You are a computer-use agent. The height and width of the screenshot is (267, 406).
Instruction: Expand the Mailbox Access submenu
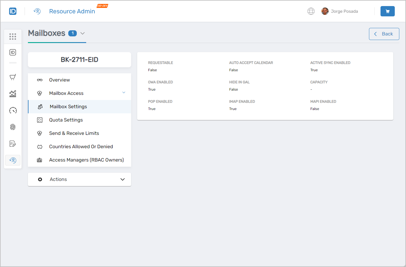pyautogui.click(x=123, y=93)
